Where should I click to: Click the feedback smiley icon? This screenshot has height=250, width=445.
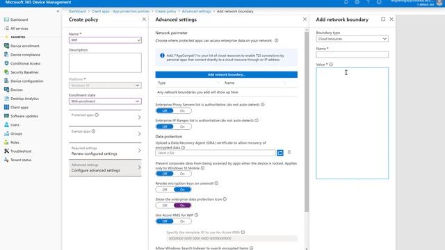[x=379, y=2]
